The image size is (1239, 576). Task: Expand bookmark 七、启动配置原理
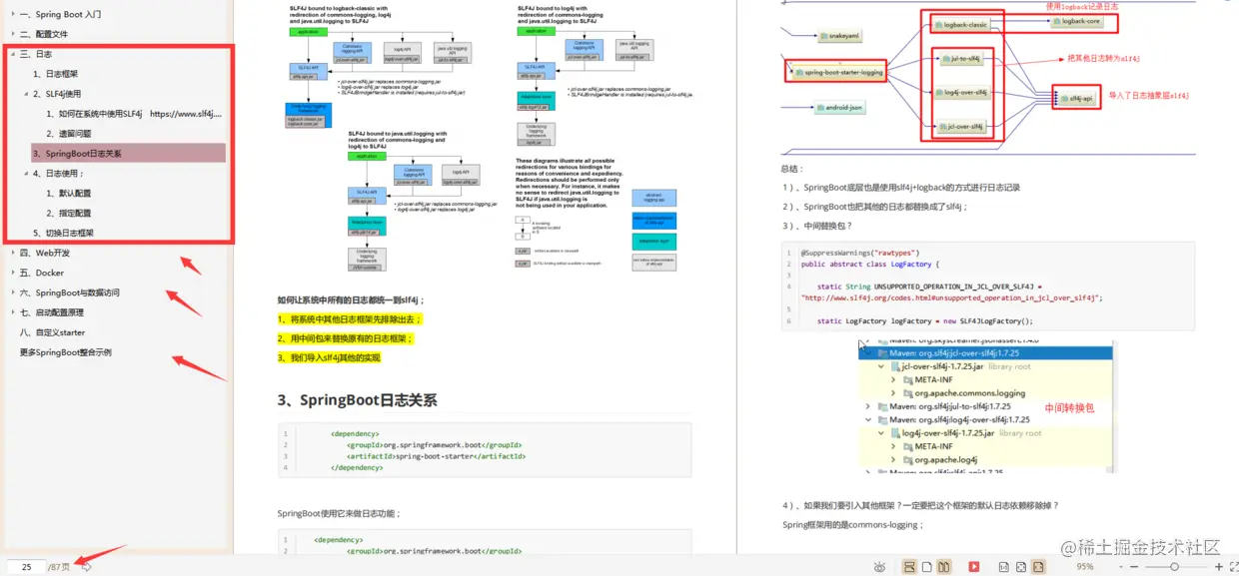coord(11,312)
